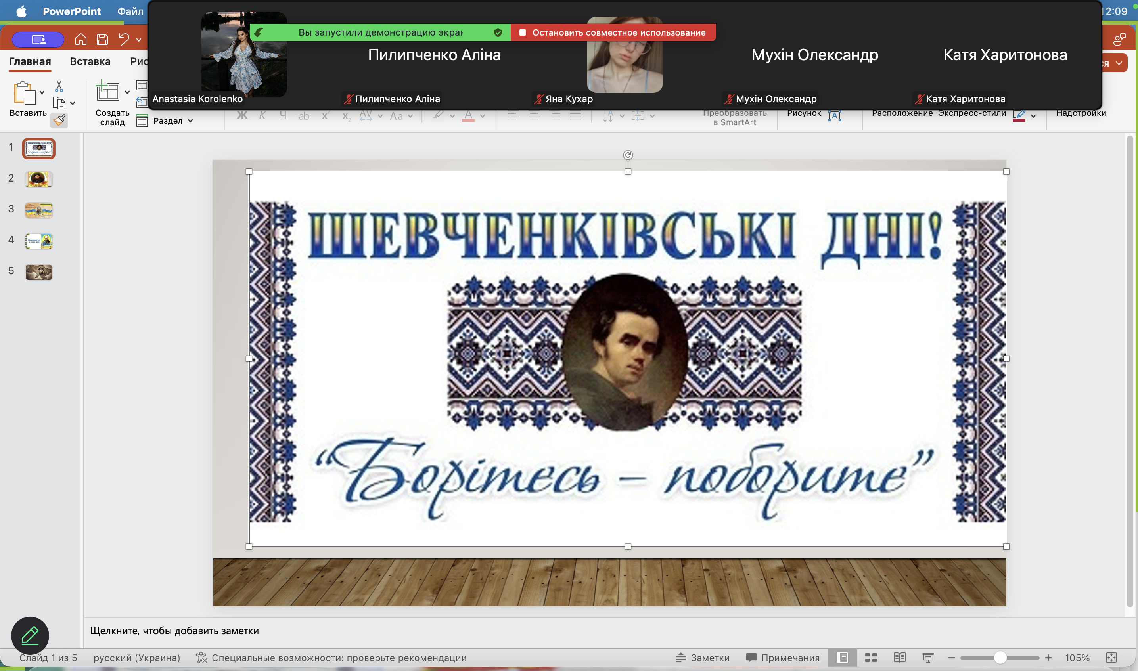Click the Undo arrow icon
Viewport: 1138px width, 671px height.
tap(123, 40)
